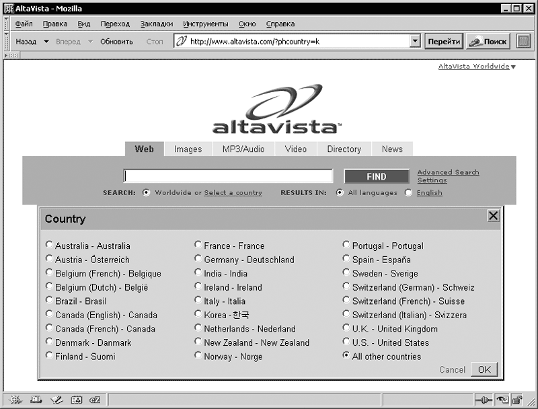Screen dimensions: 538x409
Task: Expand the address bar URL history dropdown
Action: click(x=415, y=41)
